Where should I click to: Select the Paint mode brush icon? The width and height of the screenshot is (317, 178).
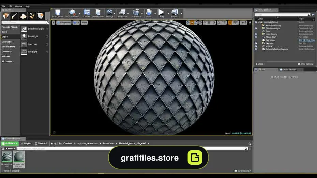(14, 16)
